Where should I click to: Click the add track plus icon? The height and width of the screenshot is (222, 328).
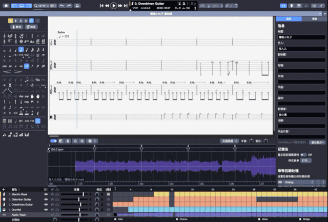pos(4,190)
